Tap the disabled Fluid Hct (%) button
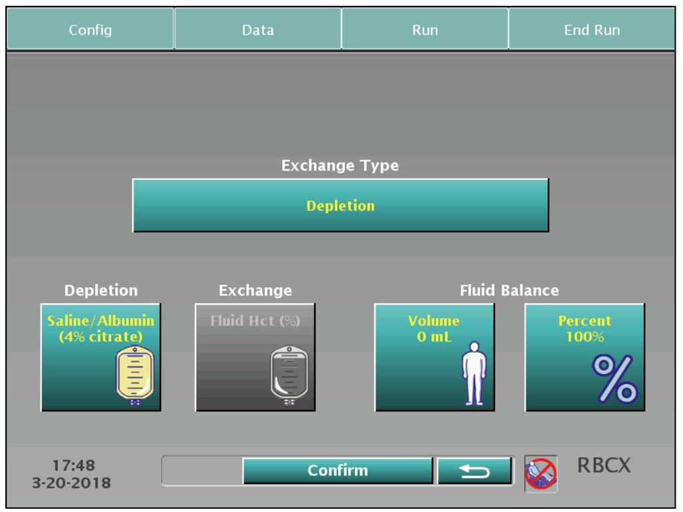This screenshot has width=683, height=512. (x=255, y=357)
